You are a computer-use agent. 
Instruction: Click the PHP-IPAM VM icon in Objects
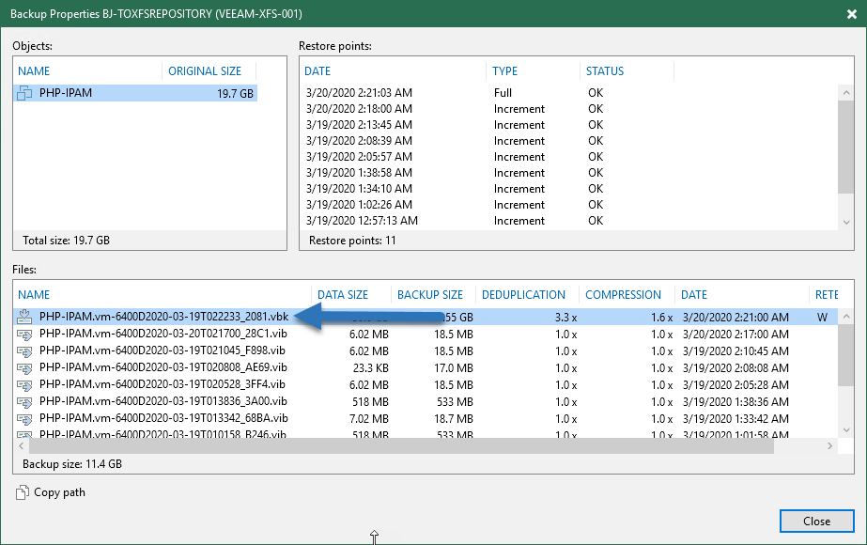tap(24, 93)
